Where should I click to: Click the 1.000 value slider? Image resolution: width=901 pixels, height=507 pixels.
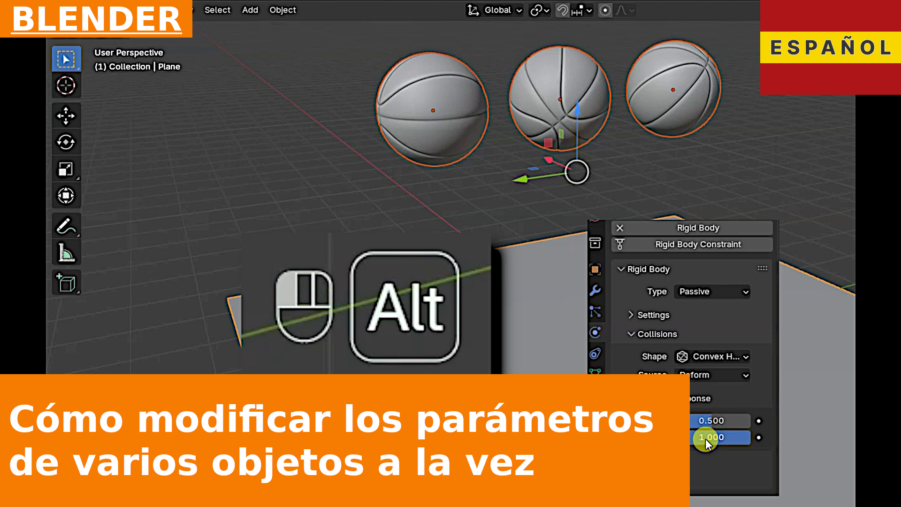point(720,438)
